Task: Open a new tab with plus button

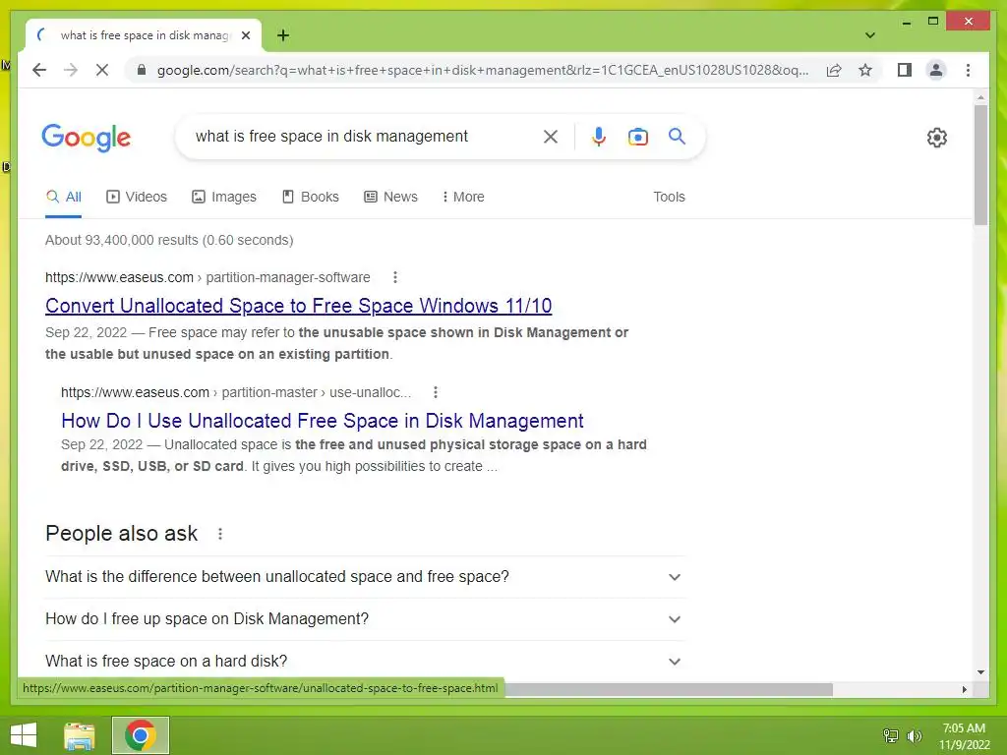Action: (x=283, y=35)
